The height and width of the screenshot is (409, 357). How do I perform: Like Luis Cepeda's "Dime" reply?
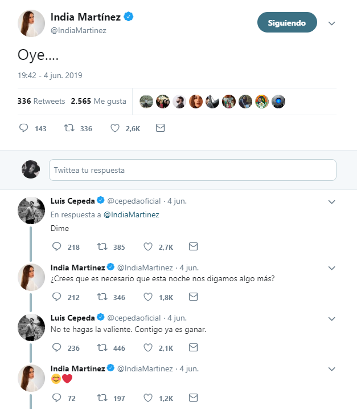click(x=148, y=247)
